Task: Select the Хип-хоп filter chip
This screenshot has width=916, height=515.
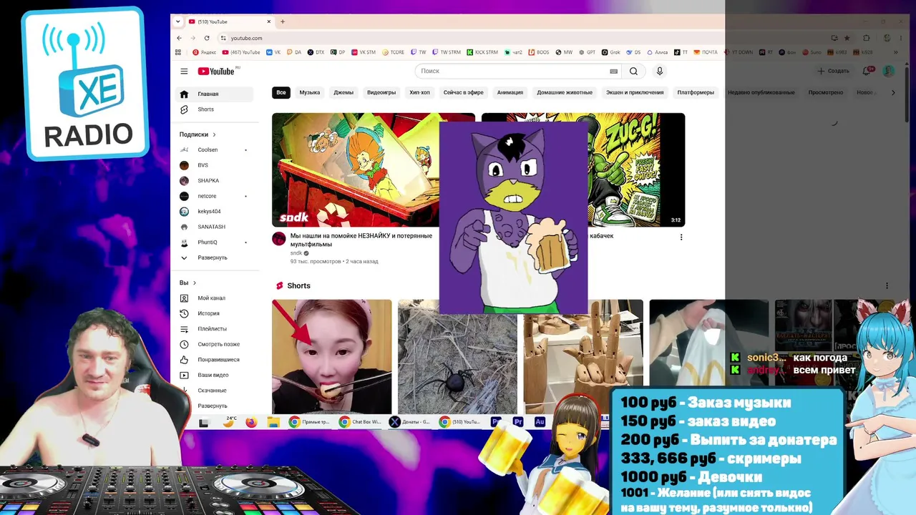Action: tap(419, 92)
